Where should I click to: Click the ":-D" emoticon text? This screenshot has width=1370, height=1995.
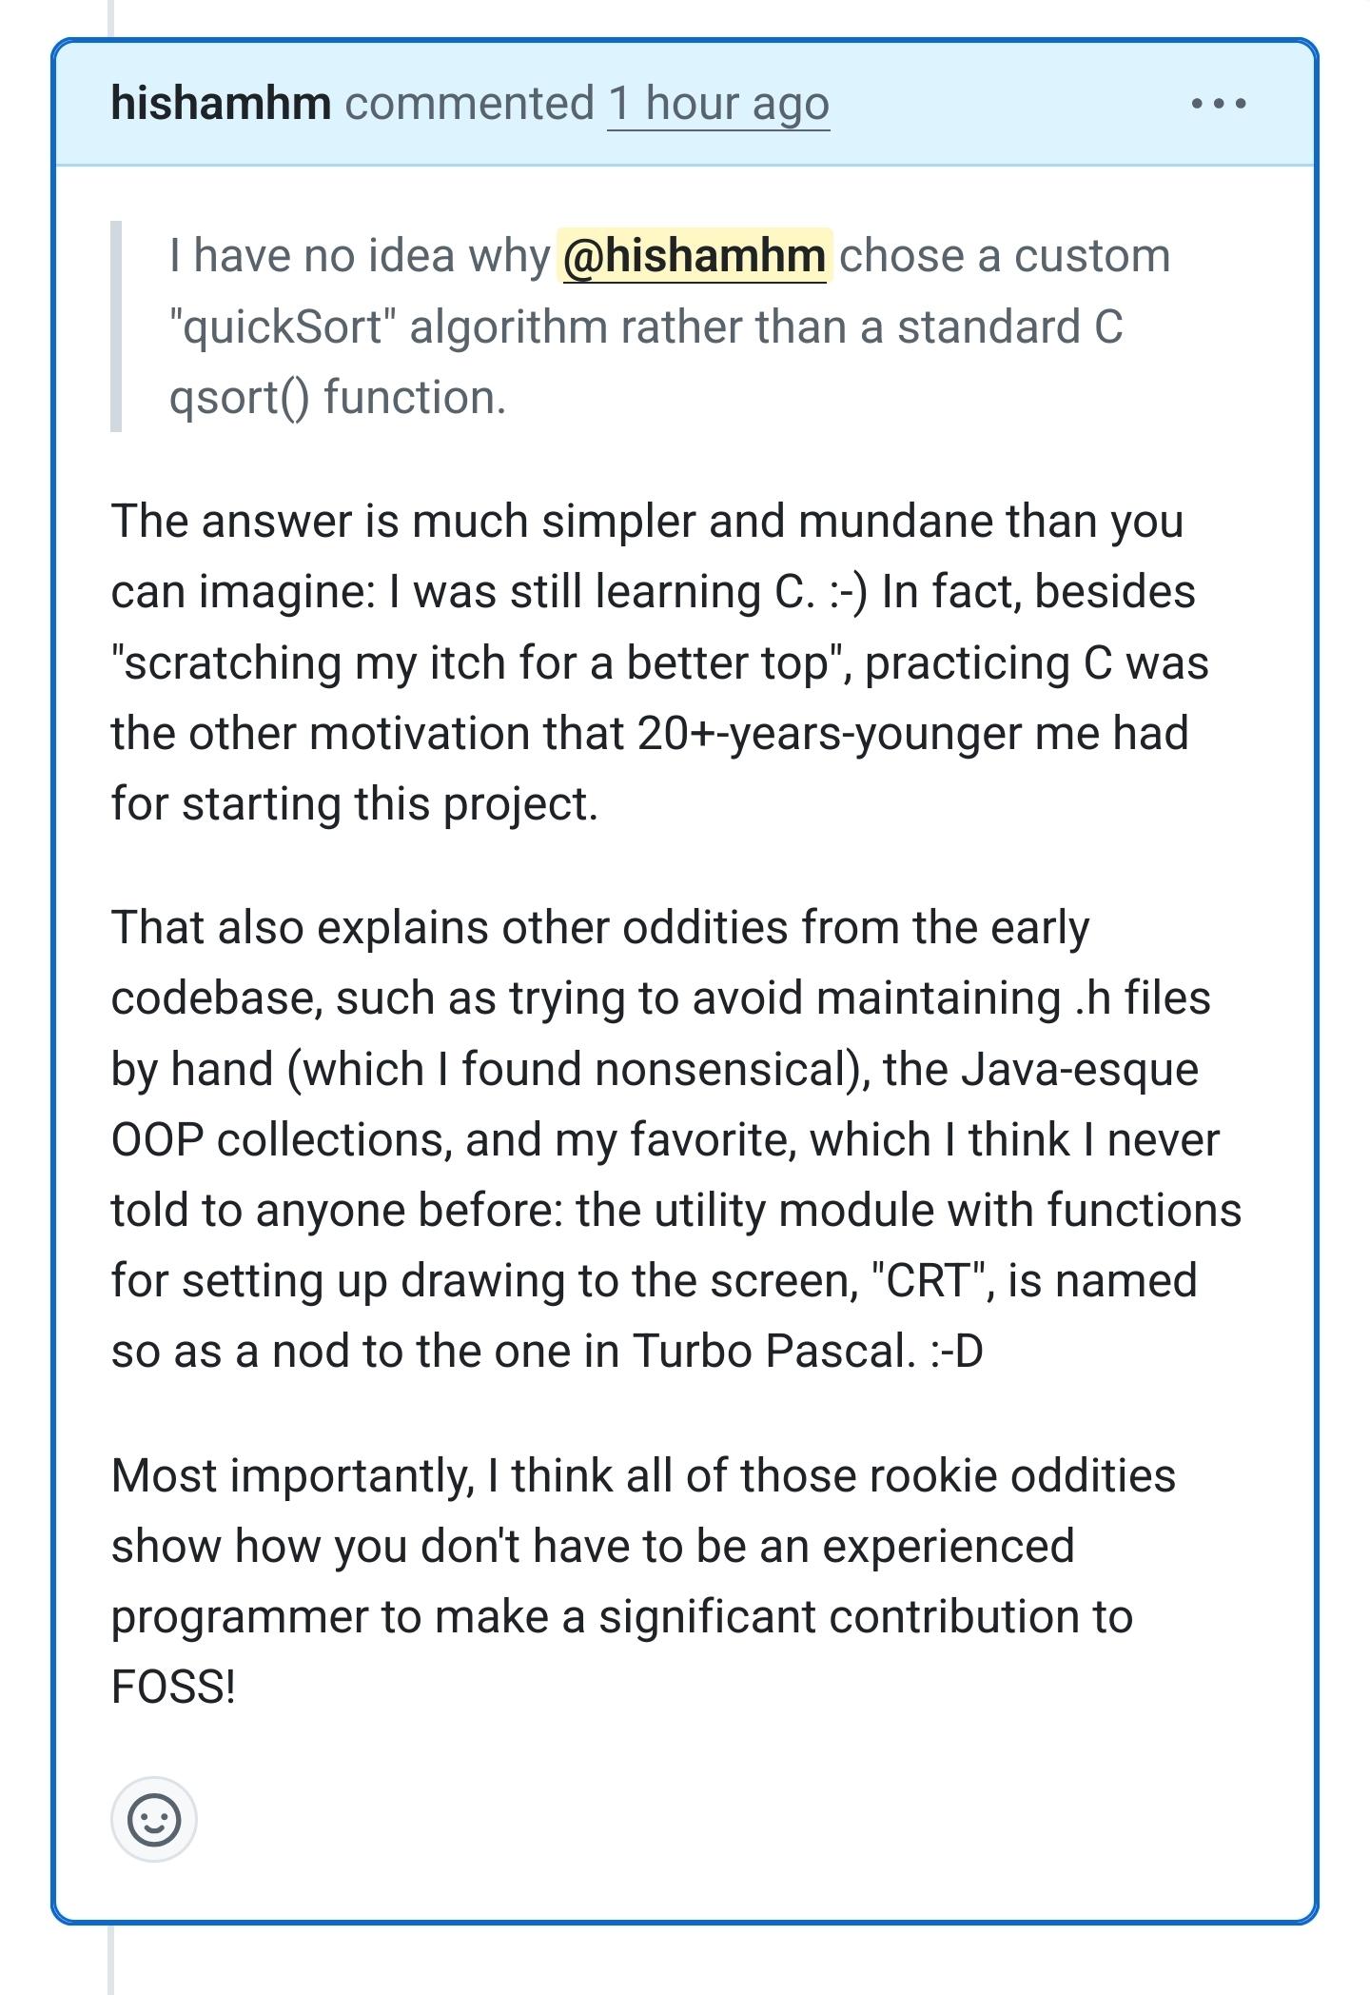[956, 1351]
